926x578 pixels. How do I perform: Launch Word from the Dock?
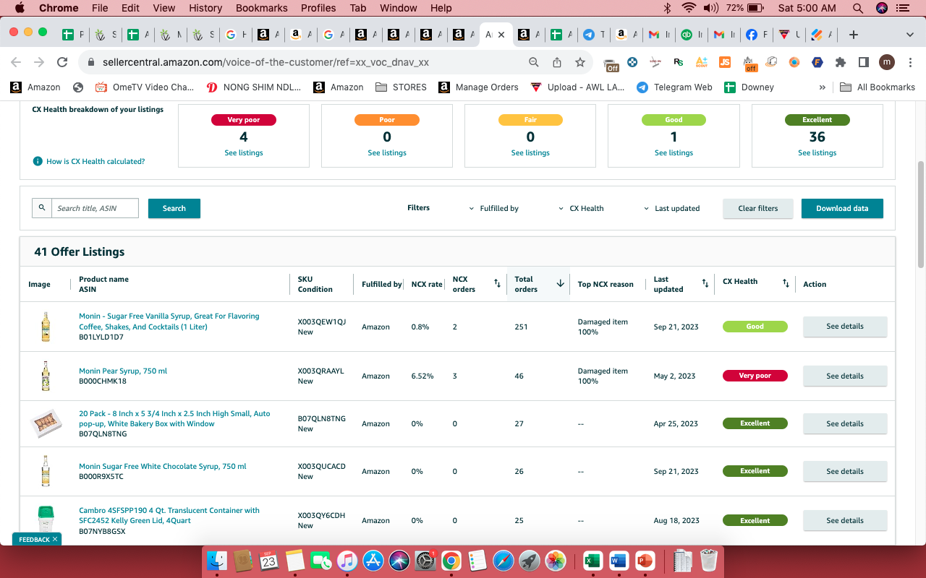(619, 561)
